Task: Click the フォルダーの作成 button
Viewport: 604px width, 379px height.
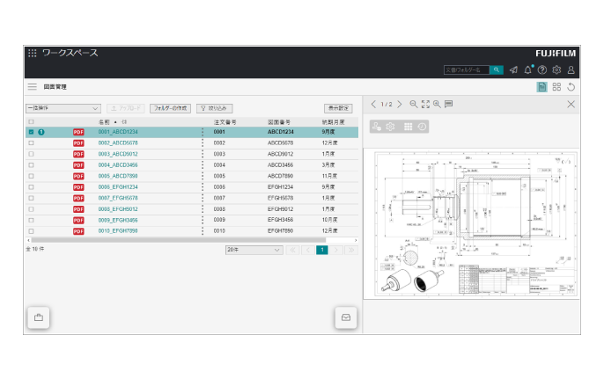Action: click(x=170, y=108)
